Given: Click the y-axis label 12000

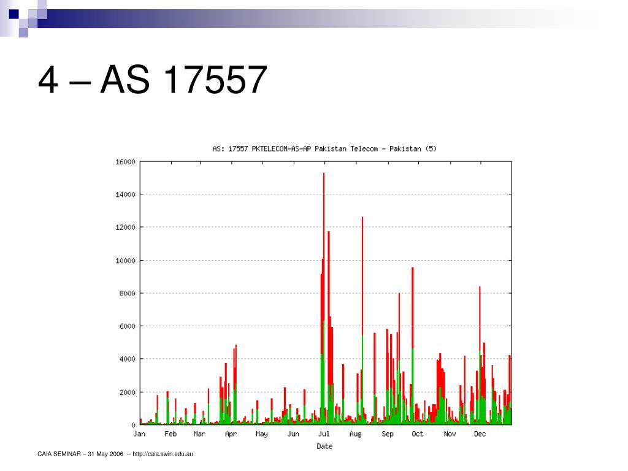Looking at the screenshot, I should (x=125, y=228).
